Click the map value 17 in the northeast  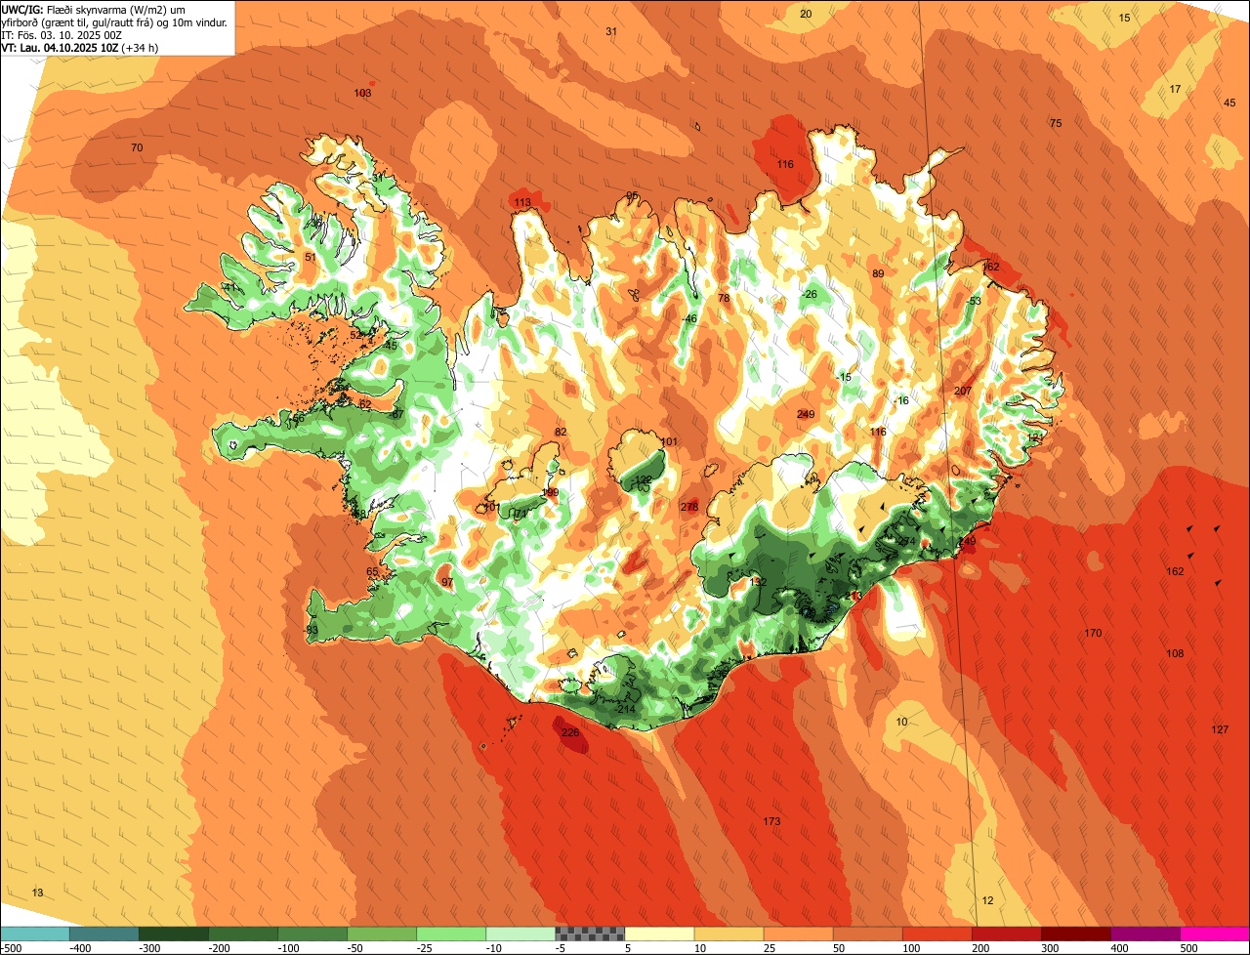coord(1176,89)
